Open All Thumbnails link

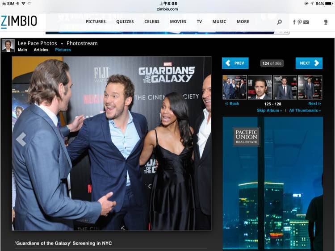click(305, 110)
